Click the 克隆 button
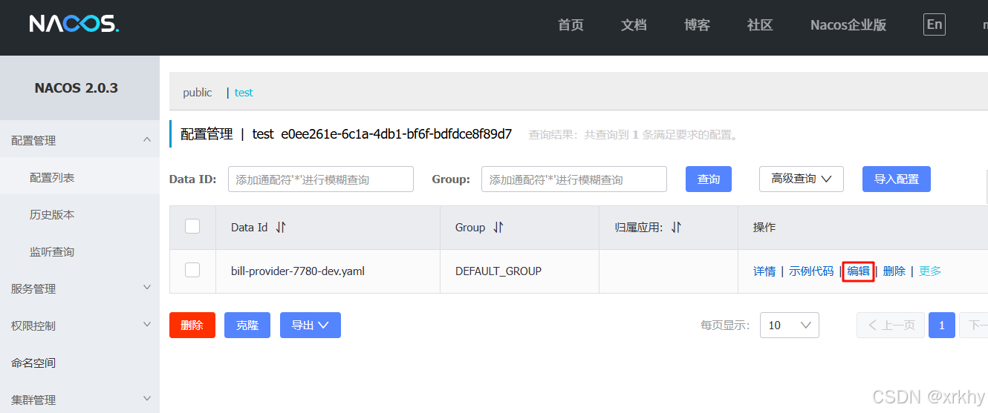The width and height of the screenshot is (988, 413). [247, 325]
